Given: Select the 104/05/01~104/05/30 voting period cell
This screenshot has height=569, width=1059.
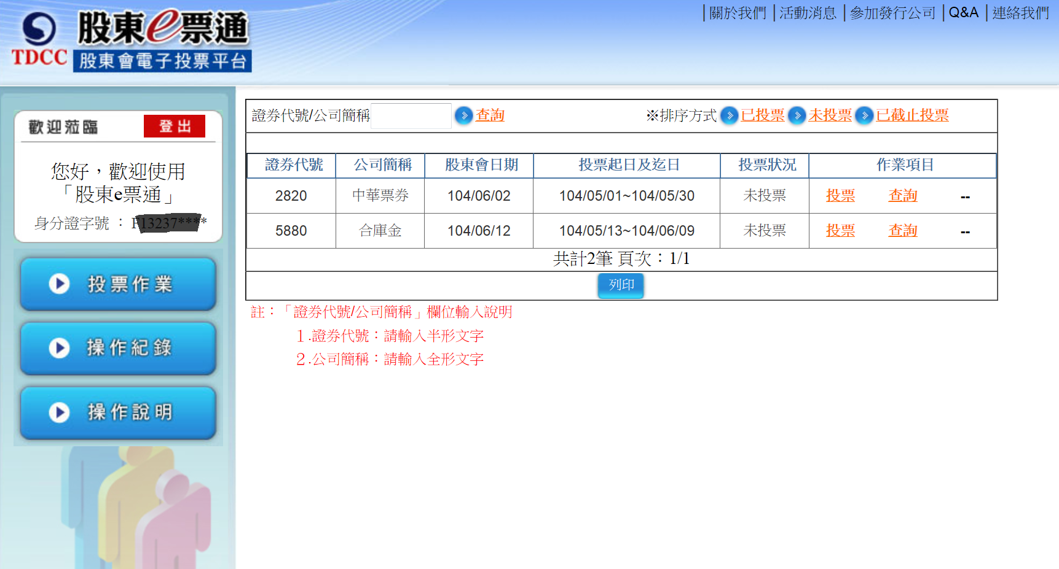Looking at the screenshot, I should click(x=627, y=196).
